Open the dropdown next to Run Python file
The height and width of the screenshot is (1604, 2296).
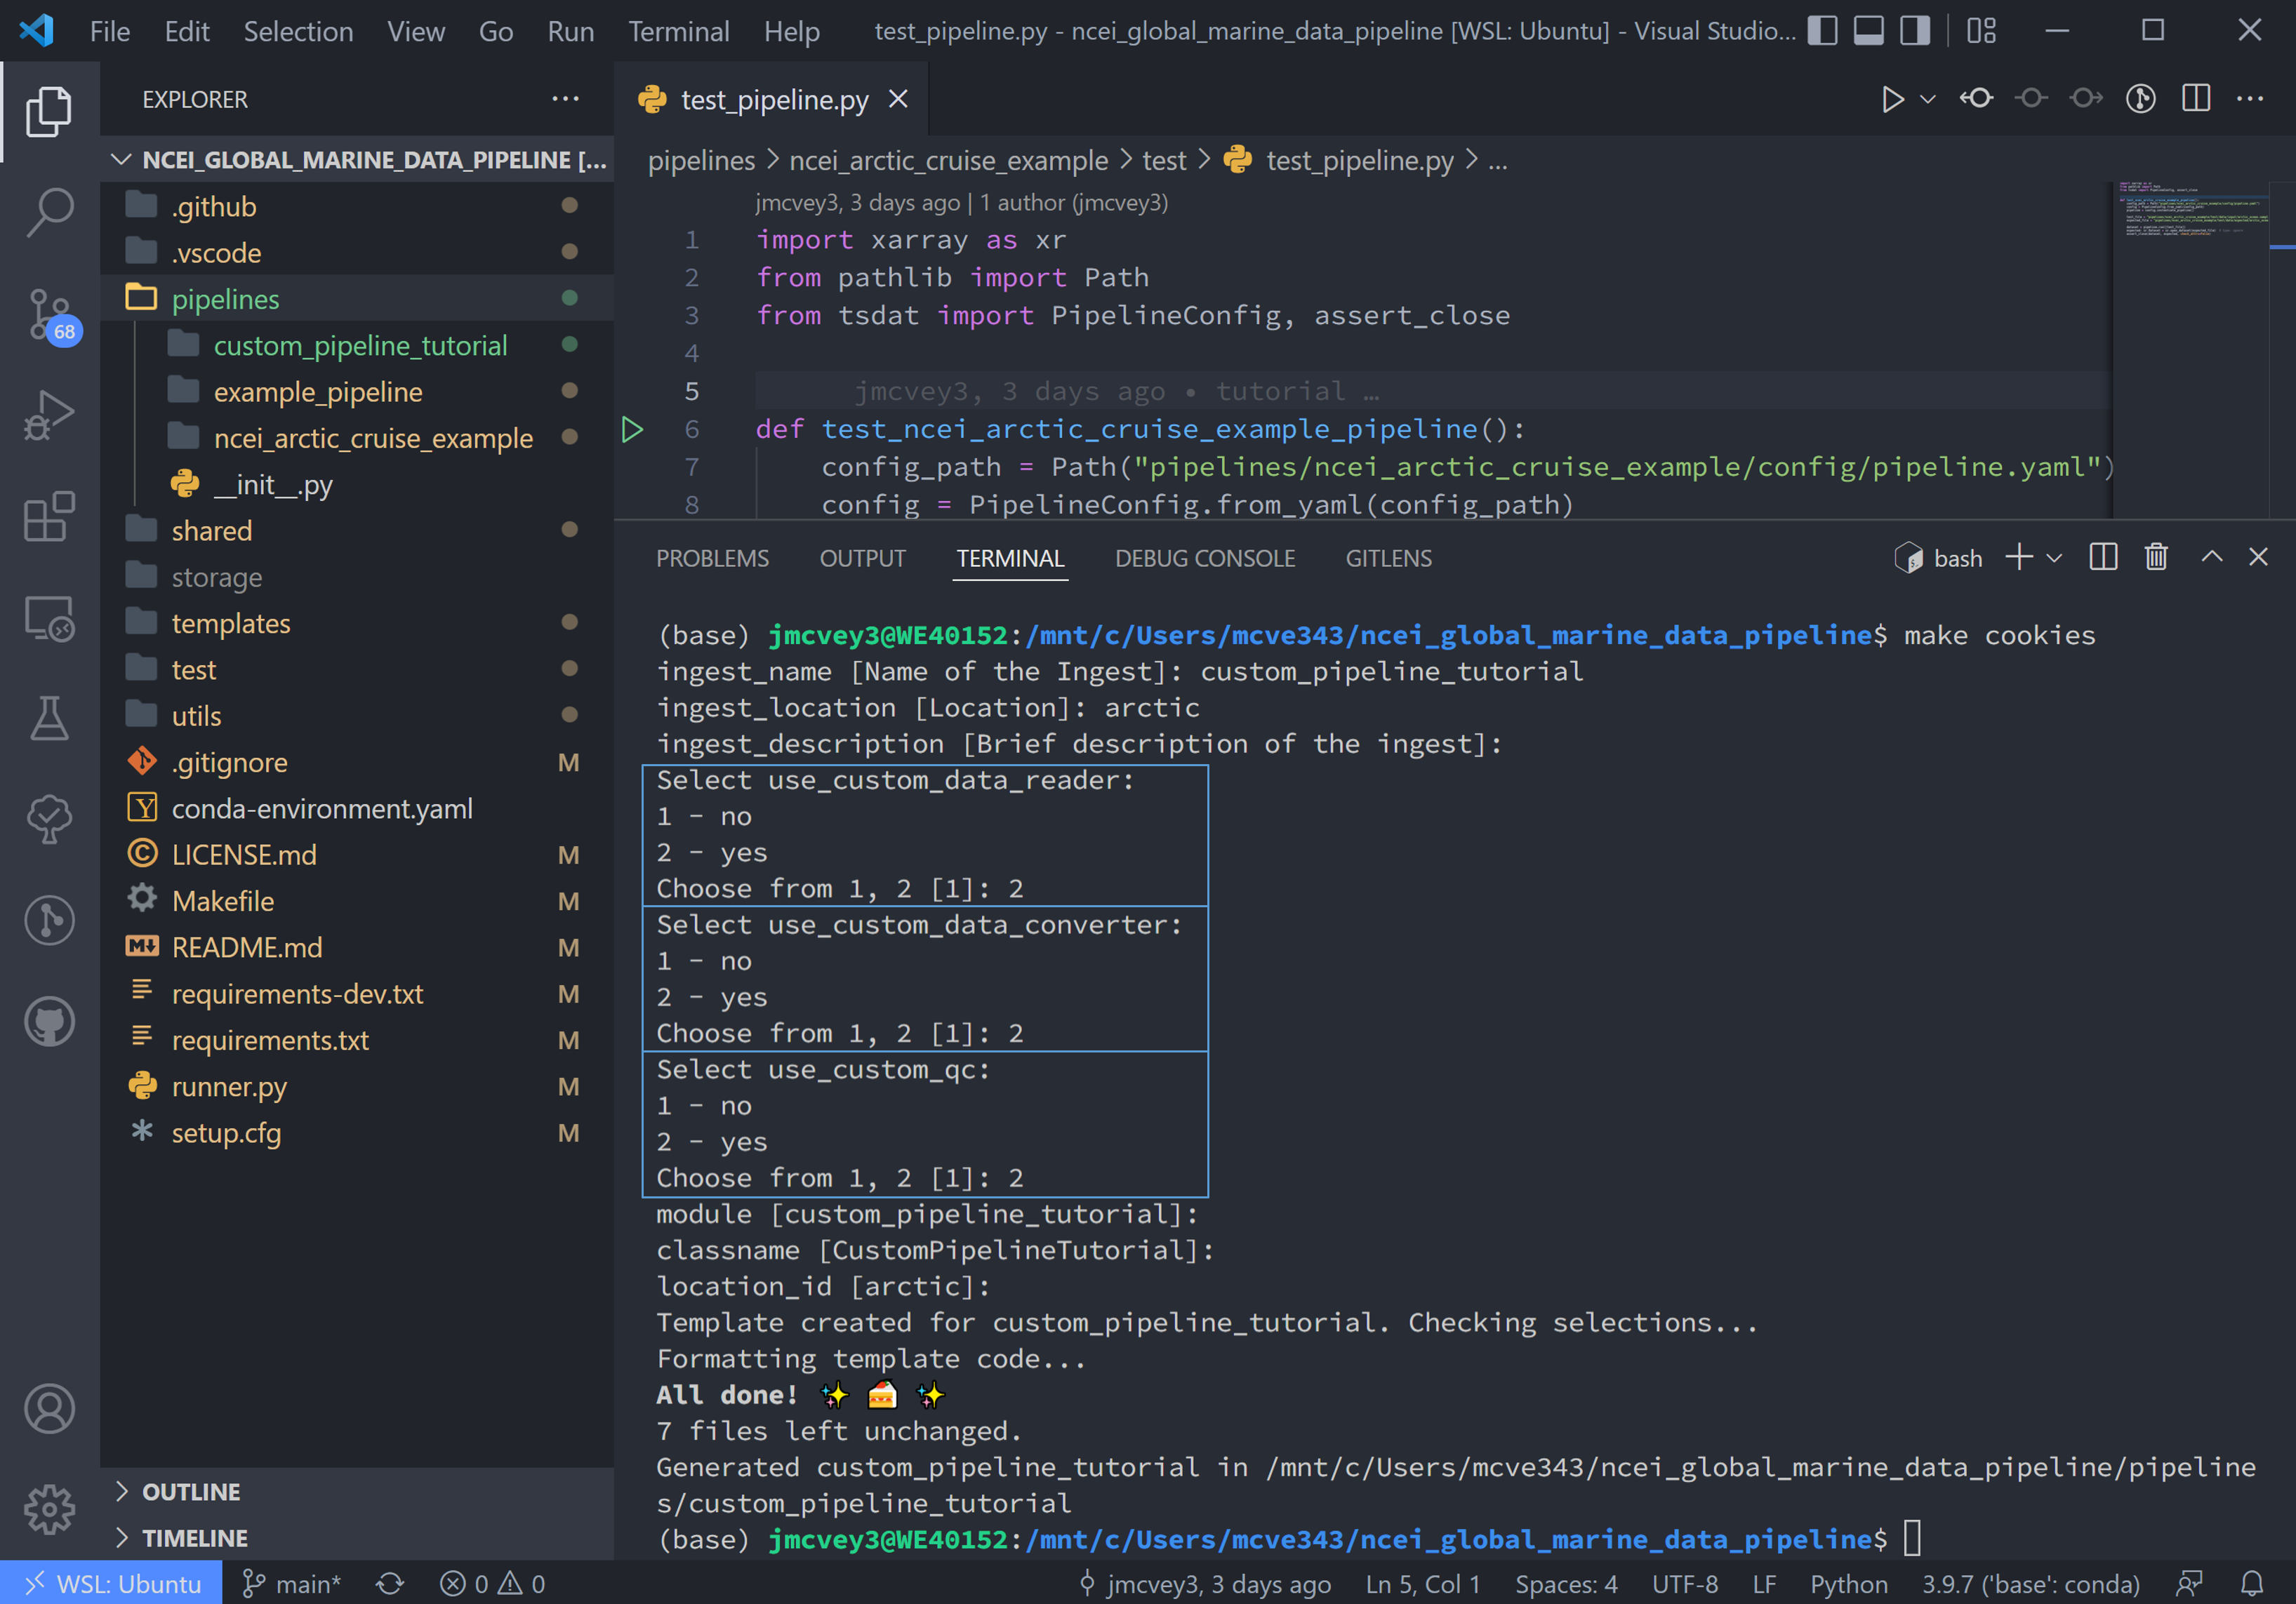click(x=1928, y=99)
